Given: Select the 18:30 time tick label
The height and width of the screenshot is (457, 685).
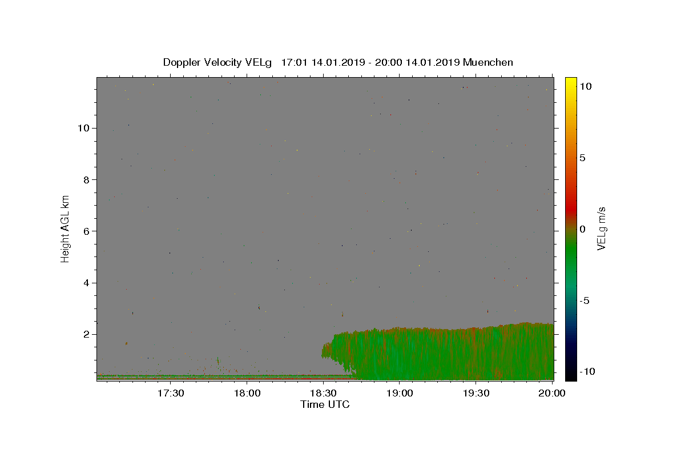Looking at the screenshot, I should (323, 393).
